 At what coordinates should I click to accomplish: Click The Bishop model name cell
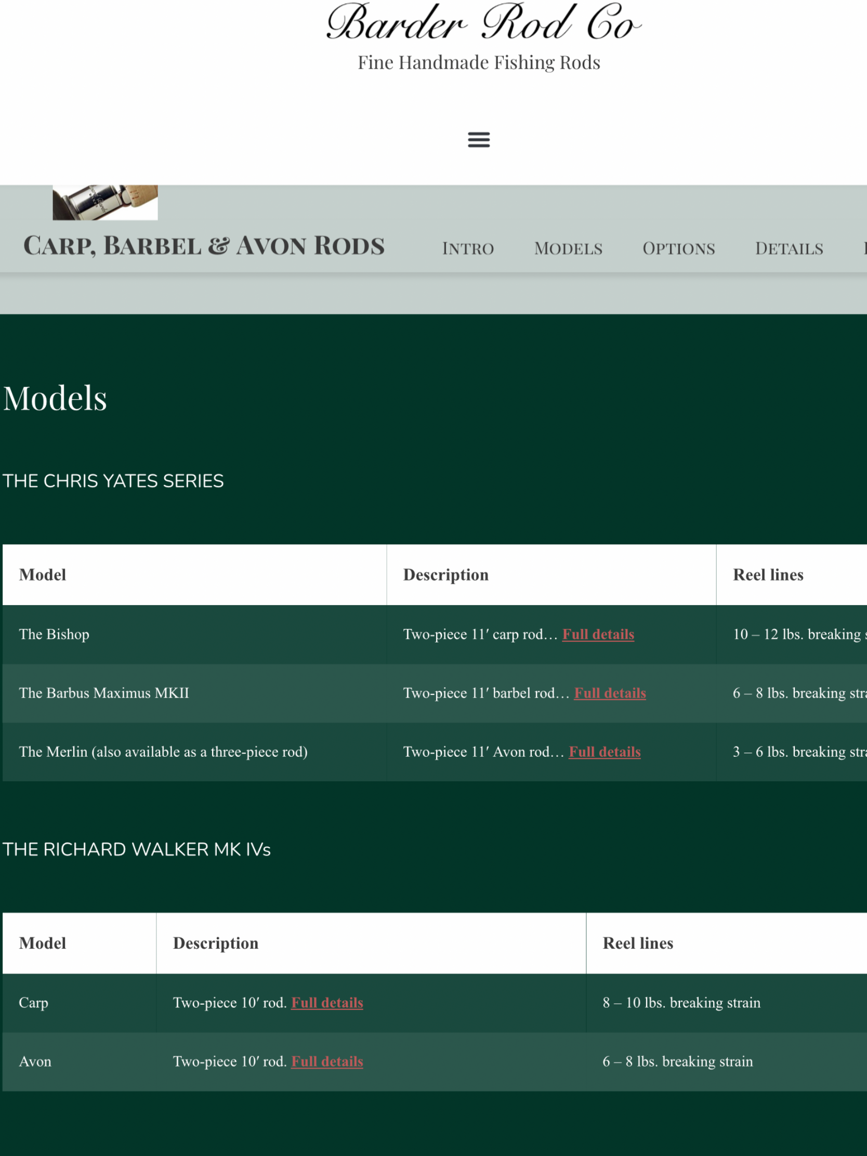[55, 634]
